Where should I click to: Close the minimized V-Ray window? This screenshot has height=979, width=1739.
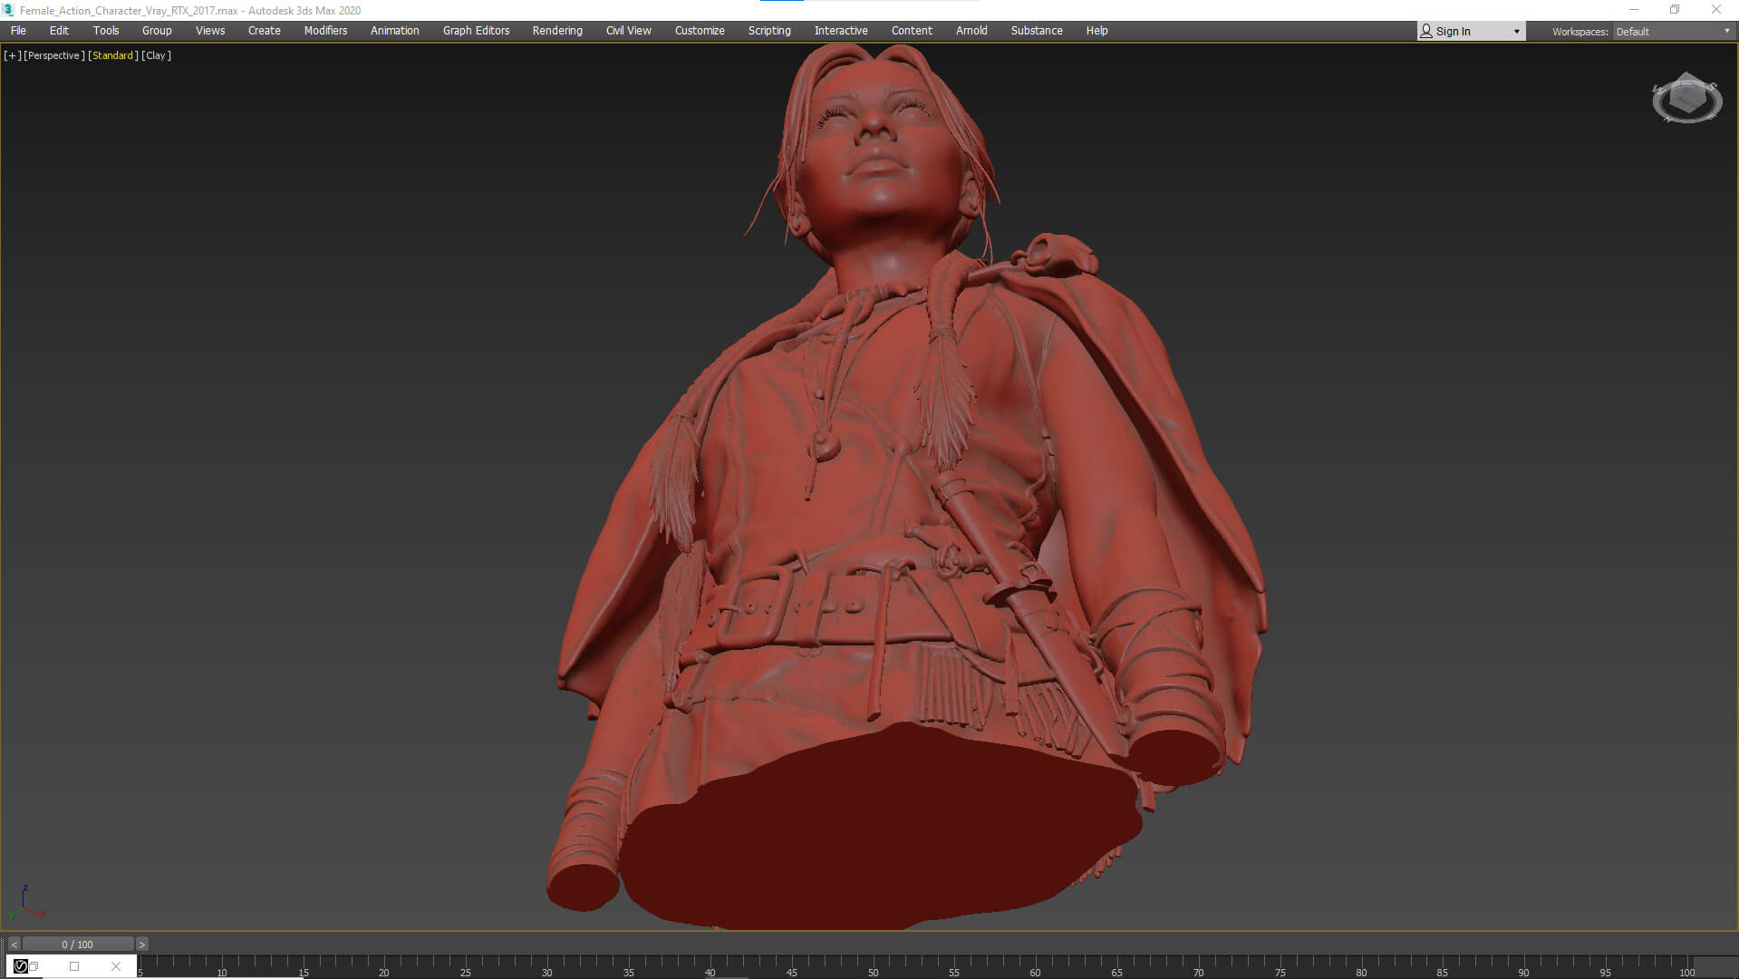click(x=116, y=966)
